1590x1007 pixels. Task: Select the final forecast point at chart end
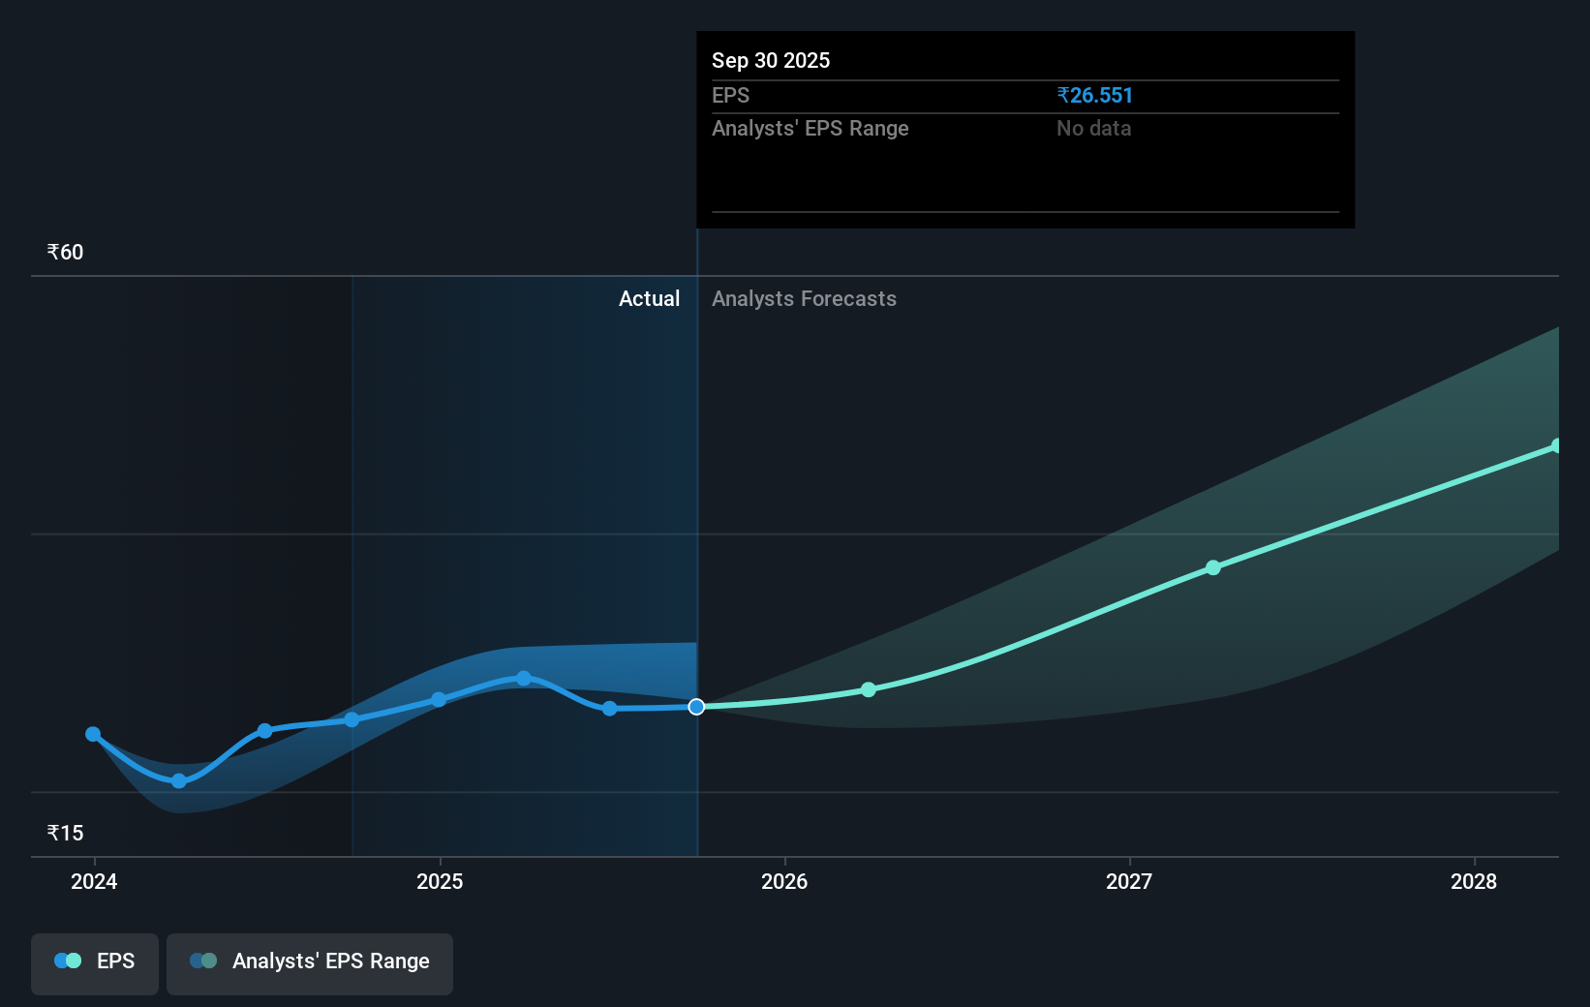[x=1557, y=445]
